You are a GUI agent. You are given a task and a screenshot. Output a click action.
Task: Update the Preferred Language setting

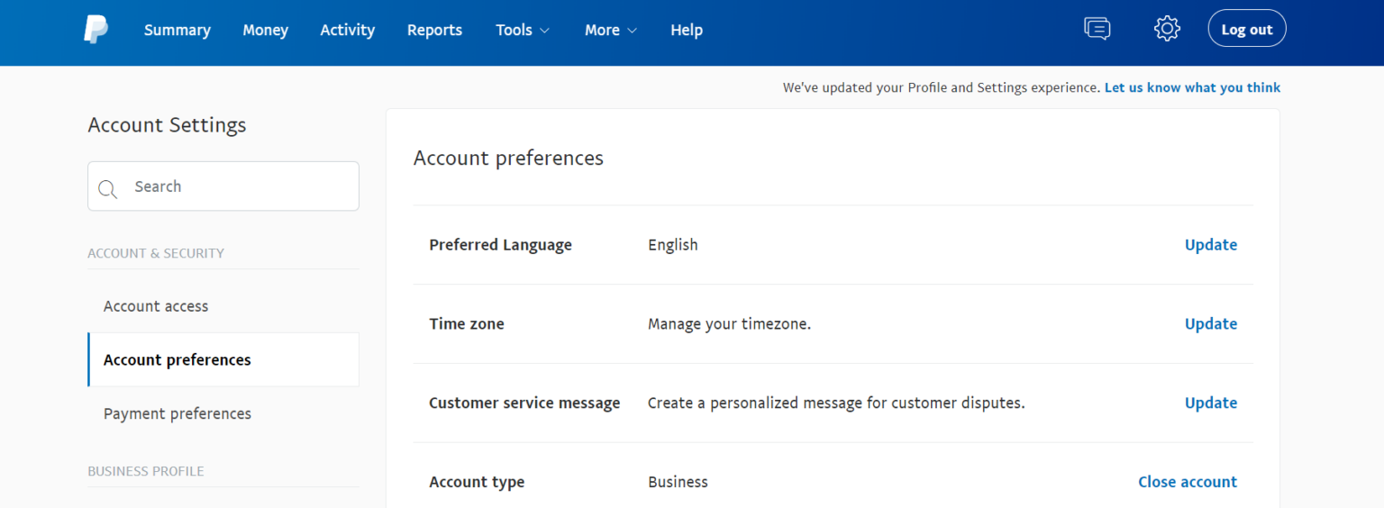tap(1210, 245)
